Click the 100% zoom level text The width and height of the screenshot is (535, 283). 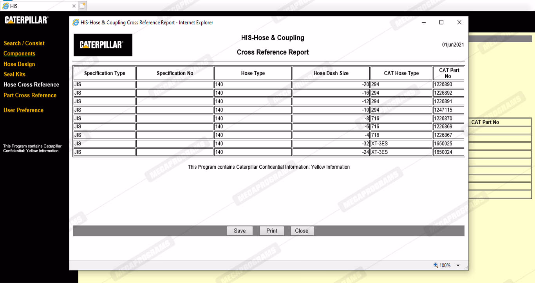coord(445,265)
